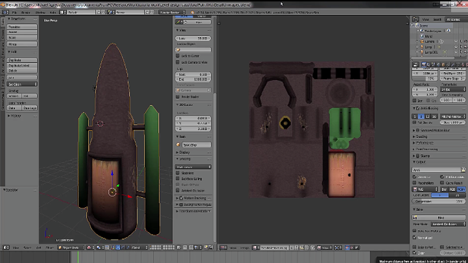Viewport: 468px width, 263px height.
Task: Enable the Lock to Cursor checkbox
Action: coord(178,56)
